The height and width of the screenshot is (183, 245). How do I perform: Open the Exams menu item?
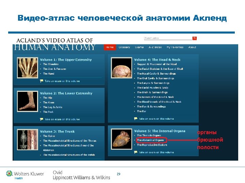pos(139,47)
